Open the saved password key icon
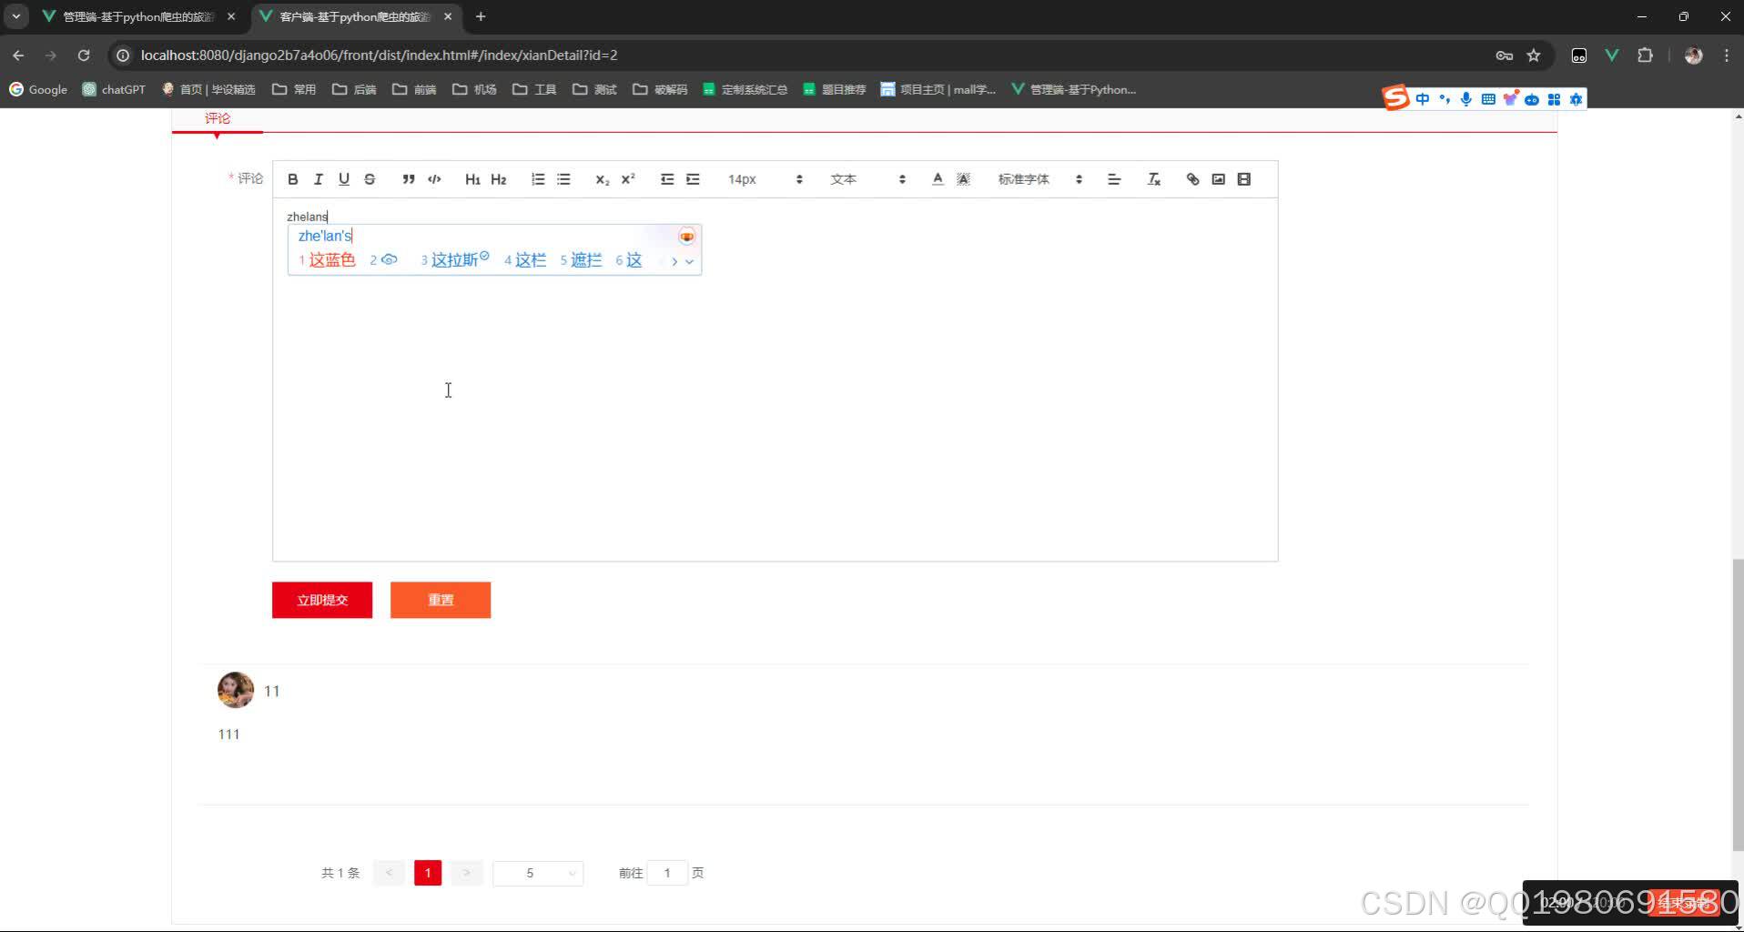Image resolution: width=1744 pixels, height=932 pixels. click(1505, 56)
